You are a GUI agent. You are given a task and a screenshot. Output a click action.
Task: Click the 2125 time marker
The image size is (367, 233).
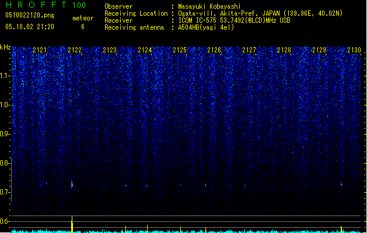tap(180, 50)
